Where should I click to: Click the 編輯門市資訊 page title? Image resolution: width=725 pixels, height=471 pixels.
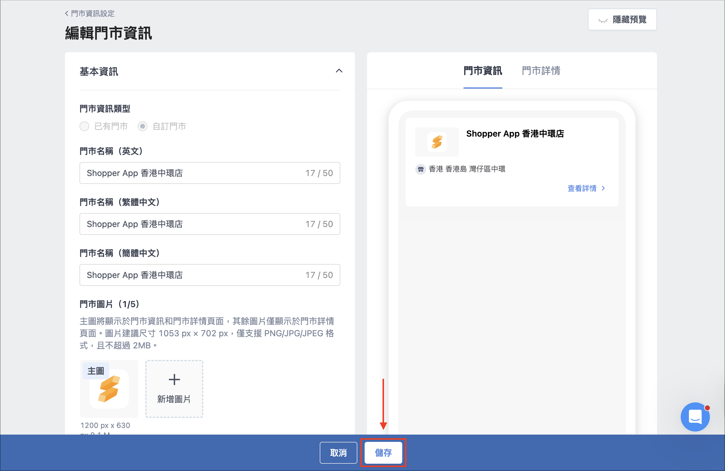click(x=108, y=33)
